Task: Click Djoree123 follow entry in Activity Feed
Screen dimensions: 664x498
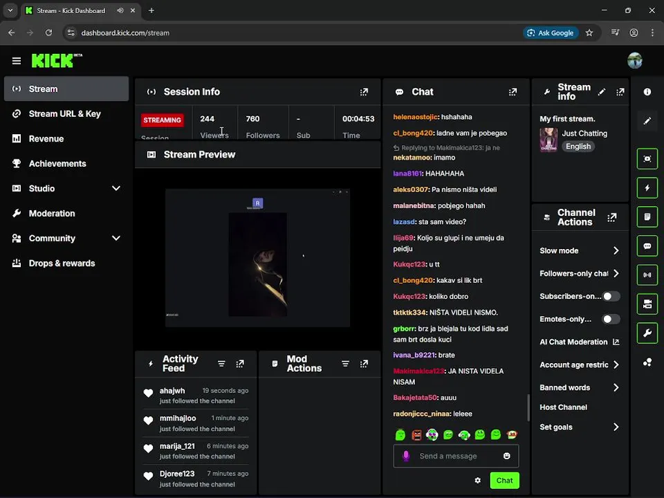Action: pos(196,479)
